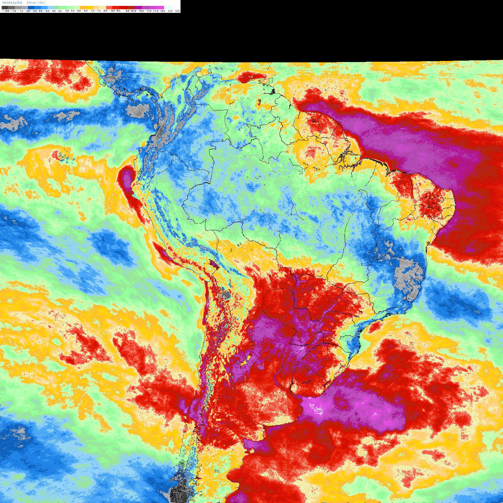Click the 12.5 legend value

170,11
